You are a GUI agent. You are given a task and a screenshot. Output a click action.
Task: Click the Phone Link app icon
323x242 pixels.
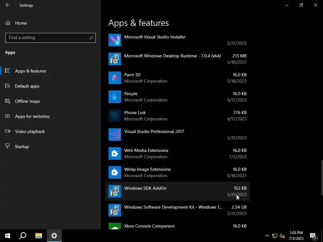115,116
